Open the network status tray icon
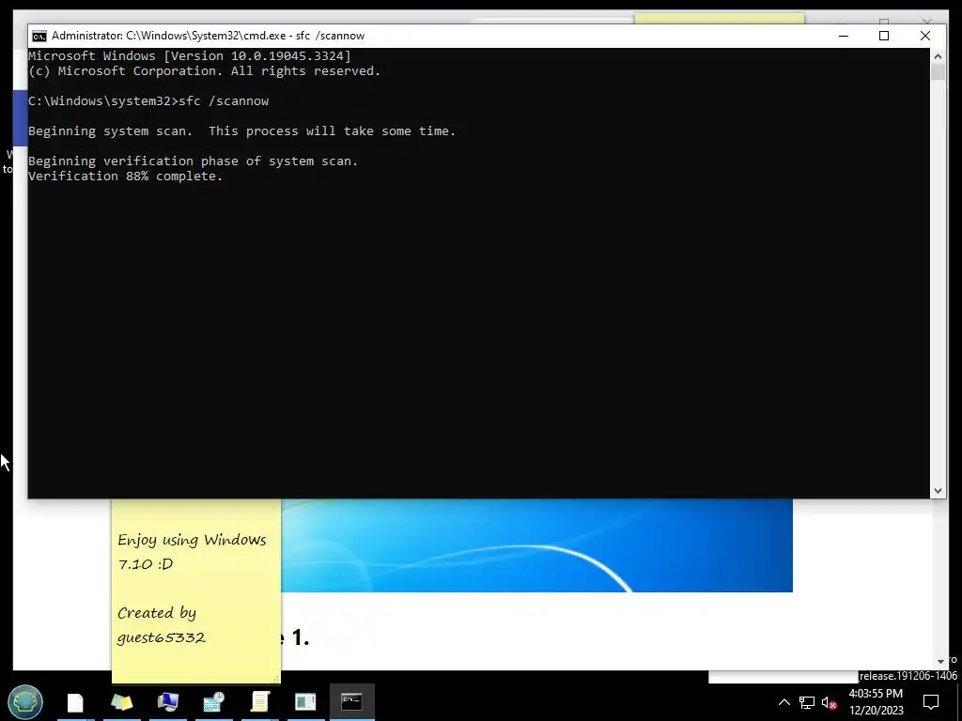962x721 pixels. coord(807,702)
